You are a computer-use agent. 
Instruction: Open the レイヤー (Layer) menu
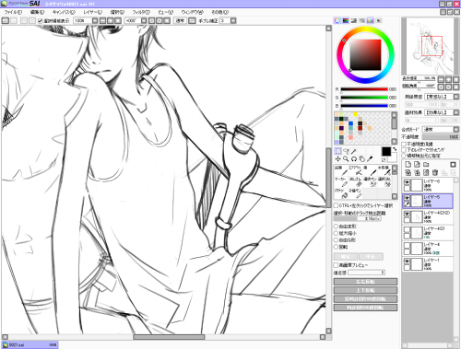(x=93, y=12)
